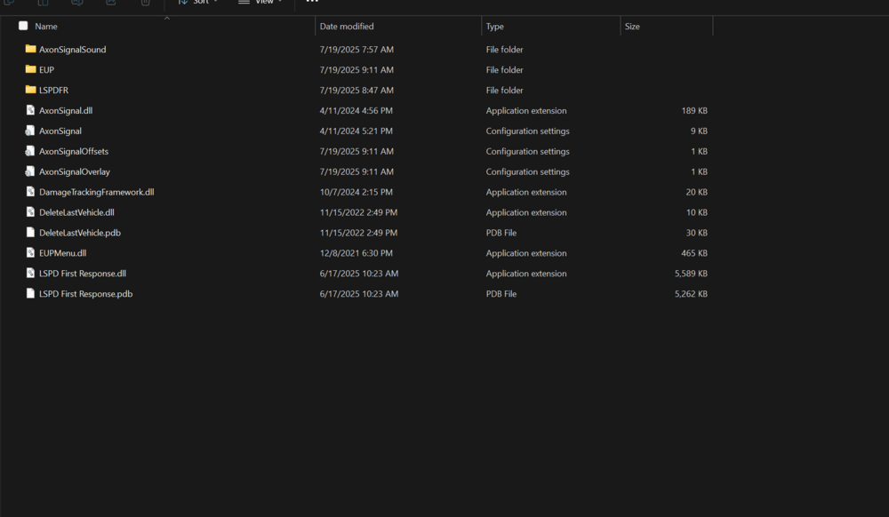Click the AxonSignalOffsets configuration file icon
This screenshot has height=517, width=889.
30,151
